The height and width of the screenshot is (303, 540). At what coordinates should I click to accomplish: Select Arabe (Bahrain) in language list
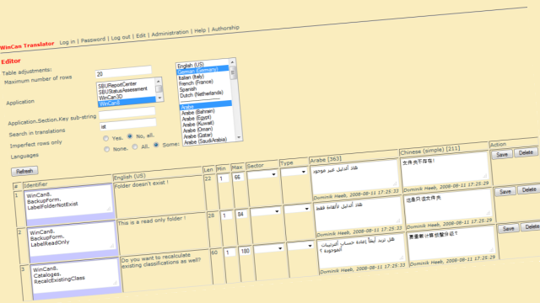click(198, 112)
